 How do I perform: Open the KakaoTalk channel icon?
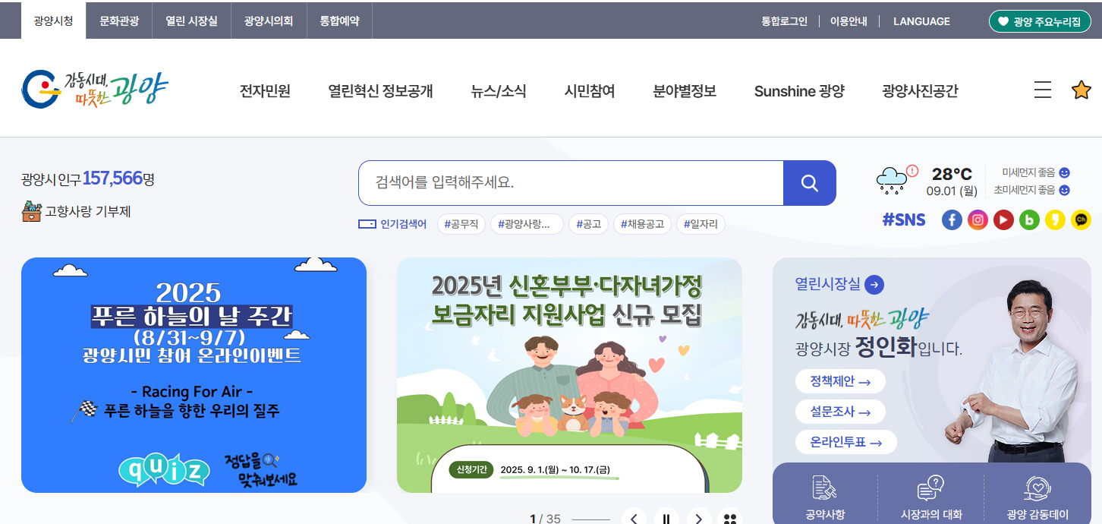(1082, 220)
